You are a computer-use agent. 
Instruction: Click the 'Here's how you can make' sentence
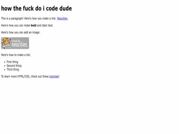click(x=27, y=25)
